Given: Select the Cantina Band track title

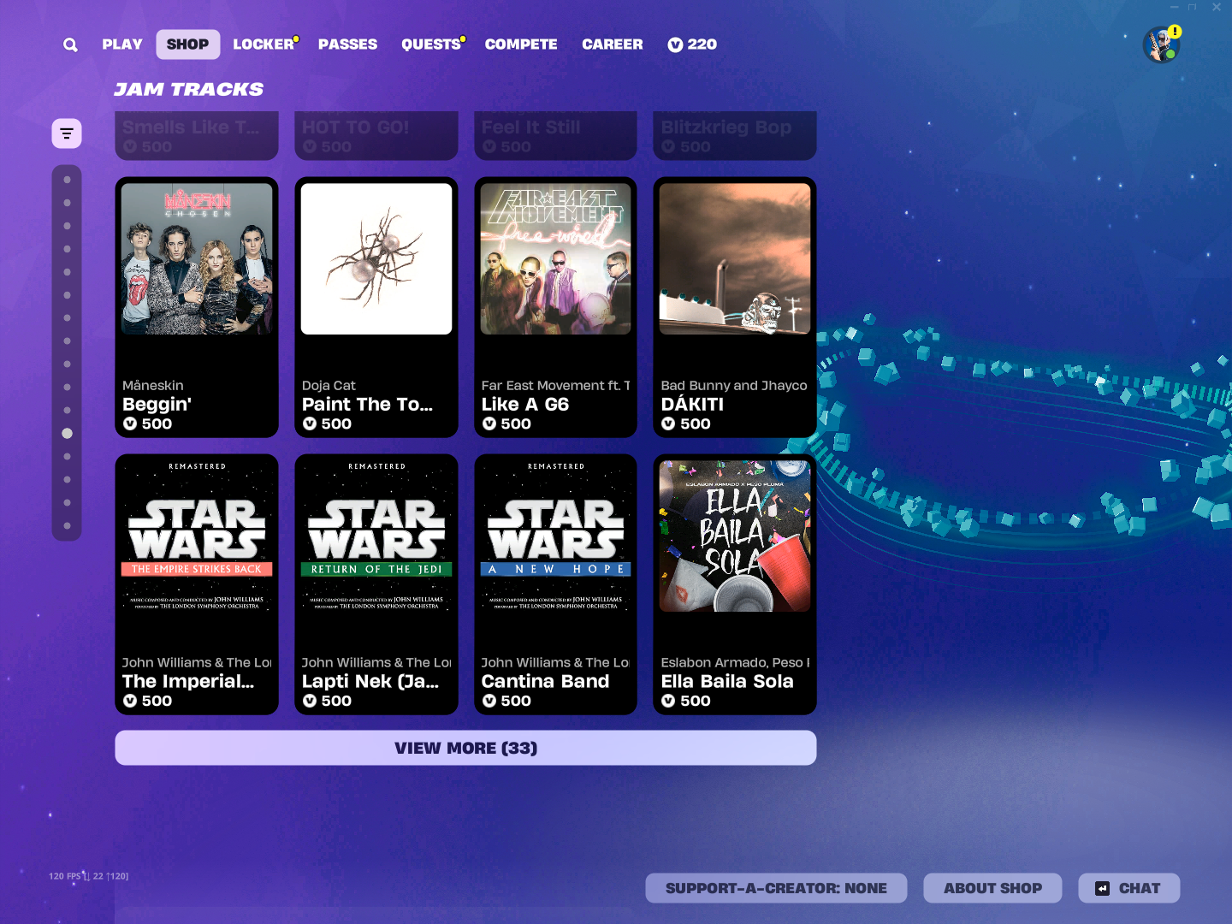Looking at the screenshot, I should (x=545, y=682).
